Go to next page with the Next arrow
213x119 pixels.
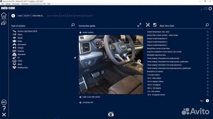point(207,101)
